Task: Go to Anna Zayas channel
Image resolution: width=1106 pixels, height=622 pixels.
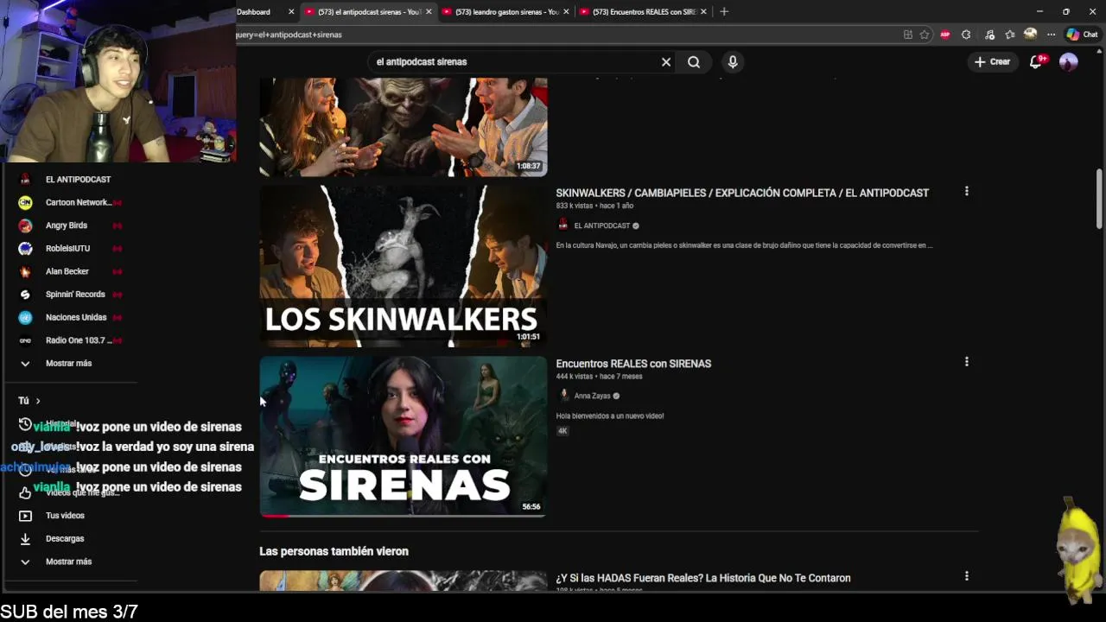Action: point(592,396)
